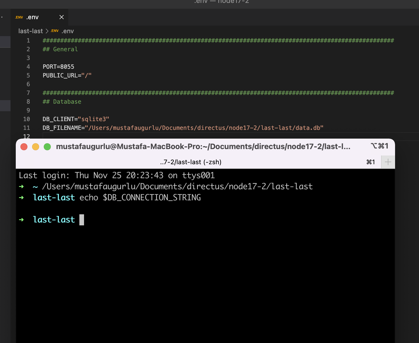
Task: Open a new terminal tab with plus
Action: click(388, 162)
